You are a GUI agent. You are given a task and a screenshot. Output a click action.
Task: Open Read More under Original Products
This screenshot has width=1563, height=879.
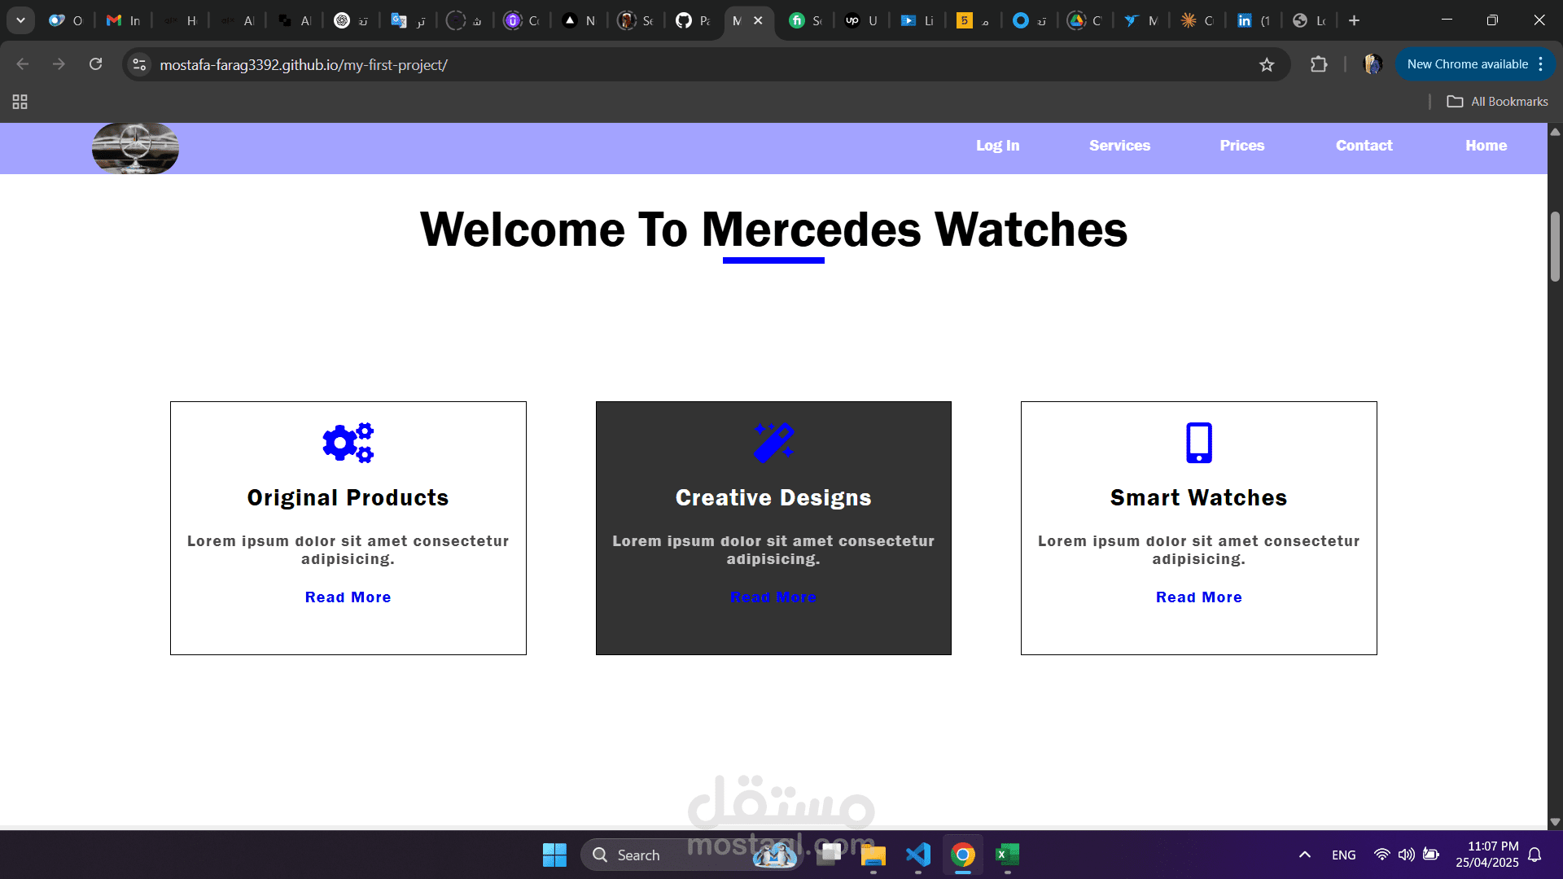tap(348, 597)
